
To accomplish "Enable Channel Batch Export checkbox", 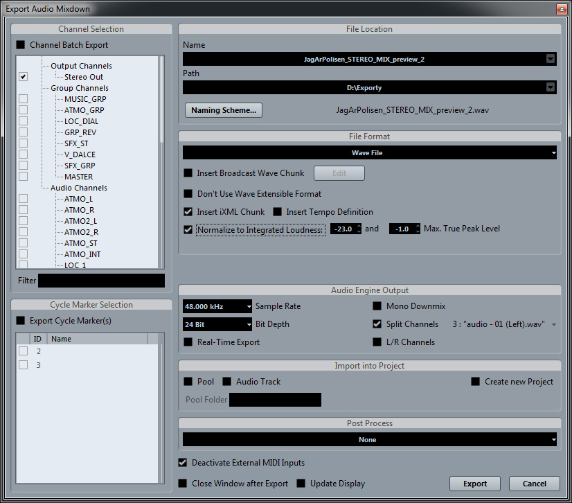I will tap(20, 45).
